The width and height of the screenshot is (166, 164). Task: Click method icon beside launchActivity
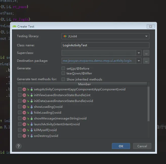pyautogui.click(x=24, y=124)
